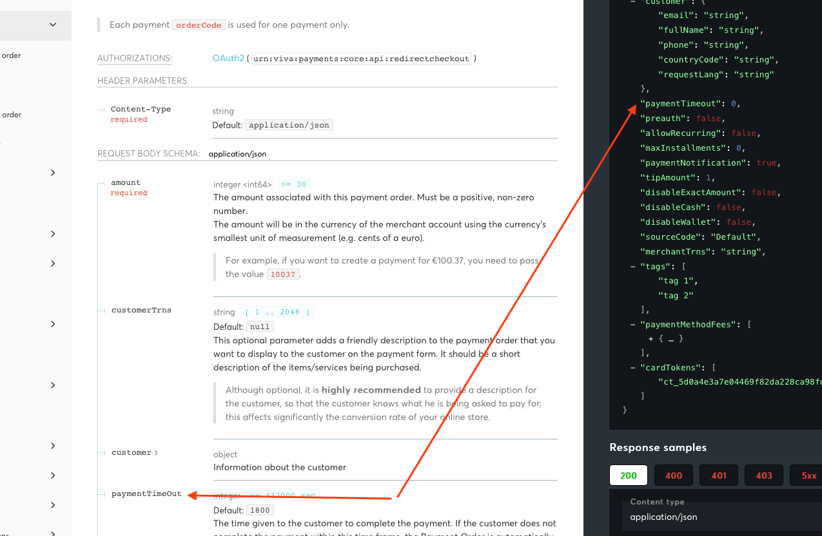Click the example value 10037
This screenshot has width=822, height=536.
(283, 274)
